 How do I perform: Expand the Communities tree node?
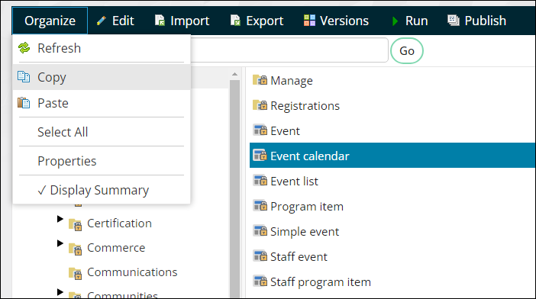point(60,292)
